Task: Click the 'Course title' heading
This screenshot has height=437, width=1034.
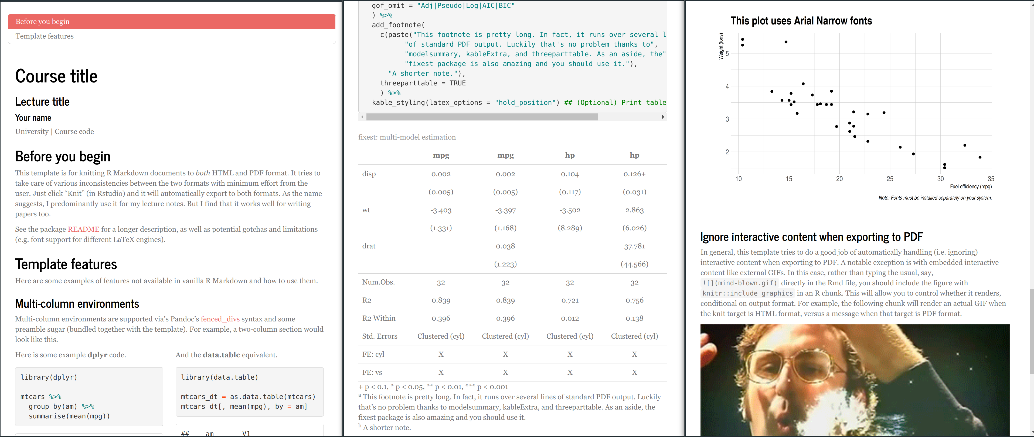Action: point(56,76)
